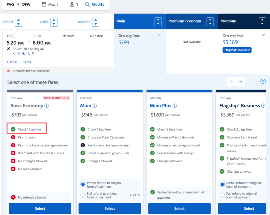Select Flagship Business partial refund radio
The image size is (270, 215).
pyautogui.click(x=222, y=185)
